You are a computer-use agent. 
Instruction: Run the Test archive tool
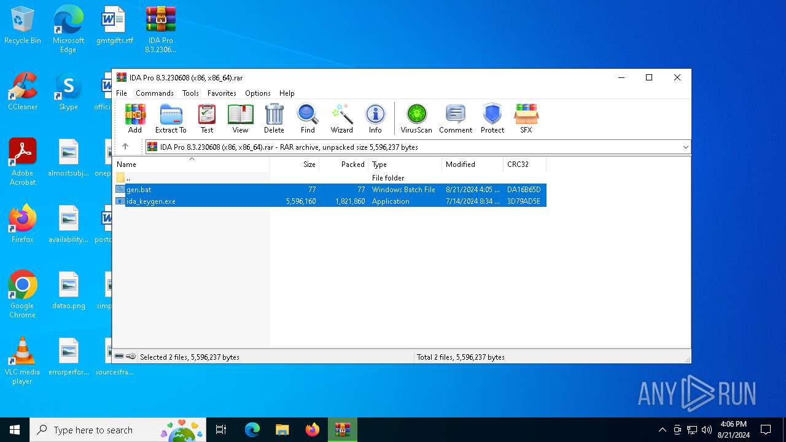pyautogui.click(x=207, y=118)
